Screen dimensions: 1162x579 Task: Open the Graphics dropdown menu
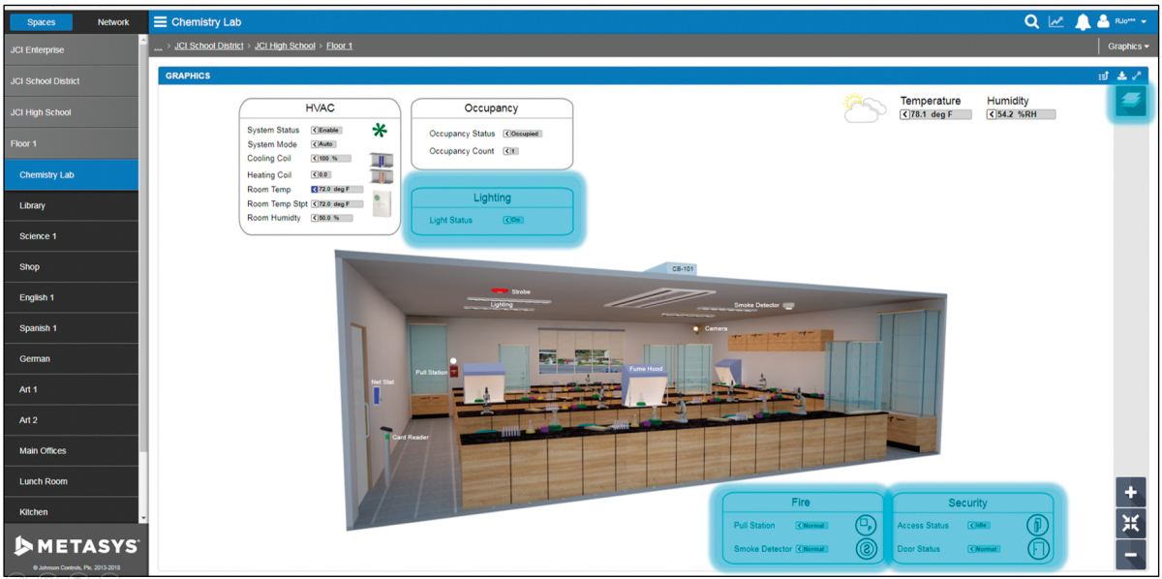tap(1129, 46)
